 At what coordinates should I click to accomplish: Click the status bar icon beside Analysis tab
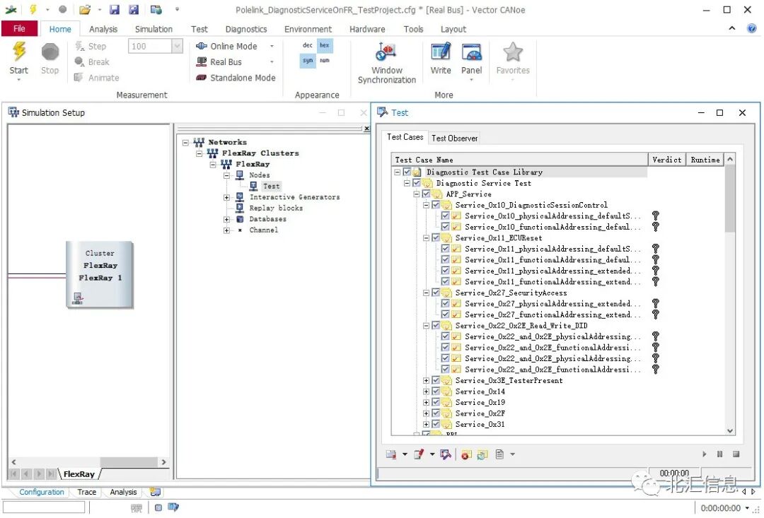156,492
